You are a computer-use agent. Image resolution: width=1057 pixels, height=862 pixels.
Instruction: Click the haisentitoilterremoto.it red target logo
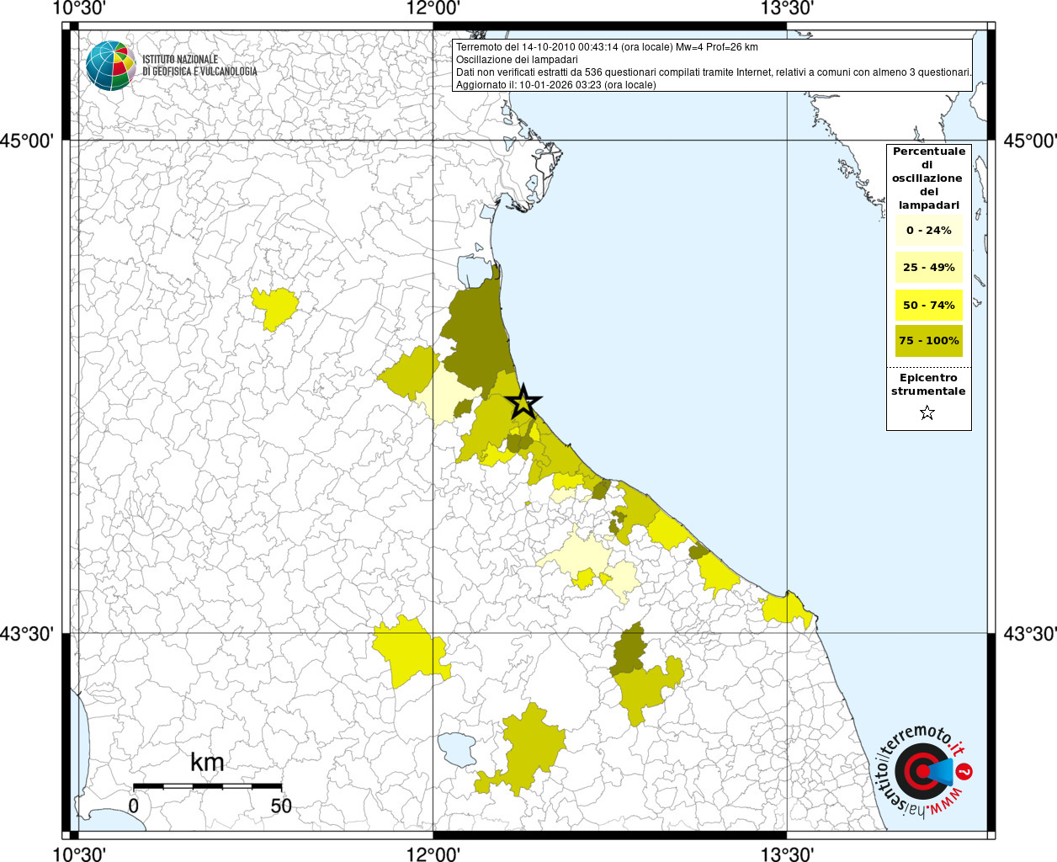pyautogui.click(x=923, y=771)
